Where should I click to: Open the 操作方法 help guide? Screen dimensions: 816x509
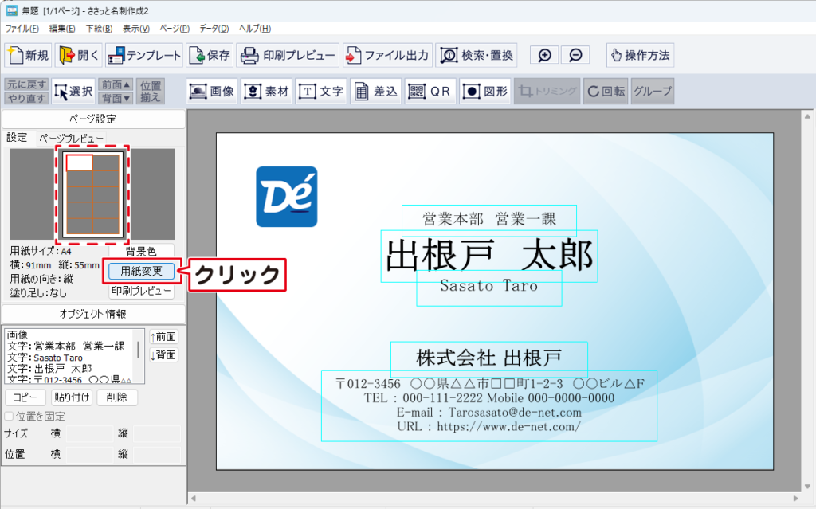[640, 55]
